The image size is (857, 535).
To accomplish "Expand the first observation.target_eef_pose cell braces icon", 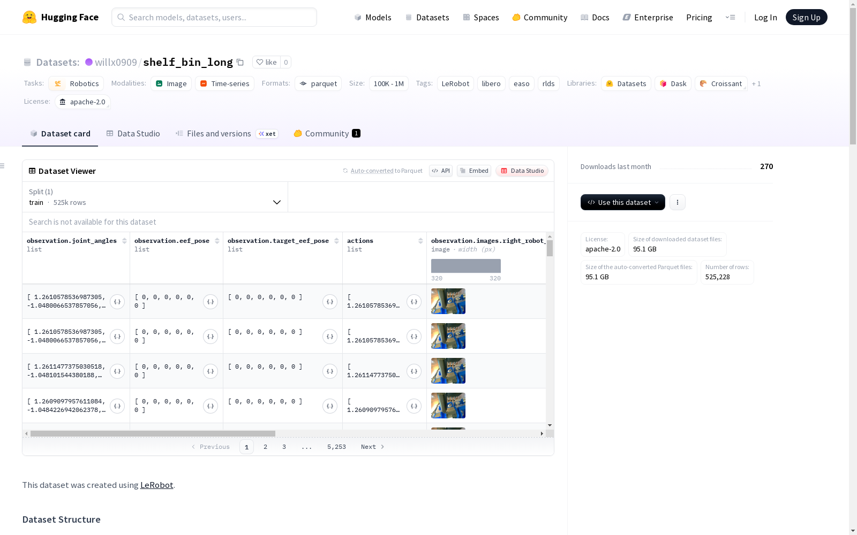I will point(330,302).
